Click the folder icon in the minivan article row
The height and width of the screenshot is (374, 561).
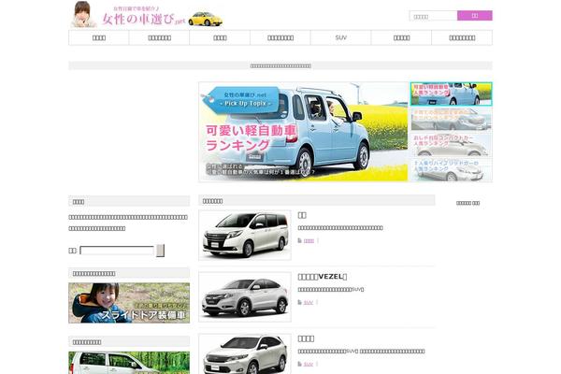[300, 240]
